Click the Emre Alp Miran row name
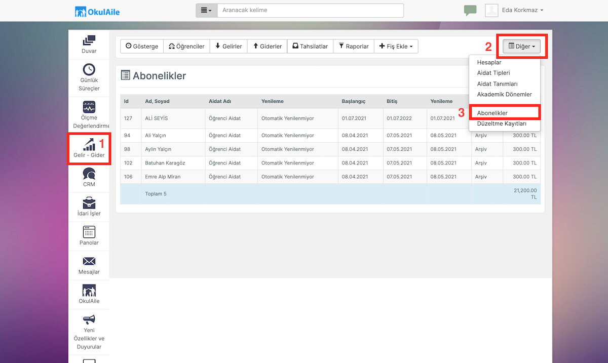This screenshot has width=608, height=363. click(x=163, y=177)
